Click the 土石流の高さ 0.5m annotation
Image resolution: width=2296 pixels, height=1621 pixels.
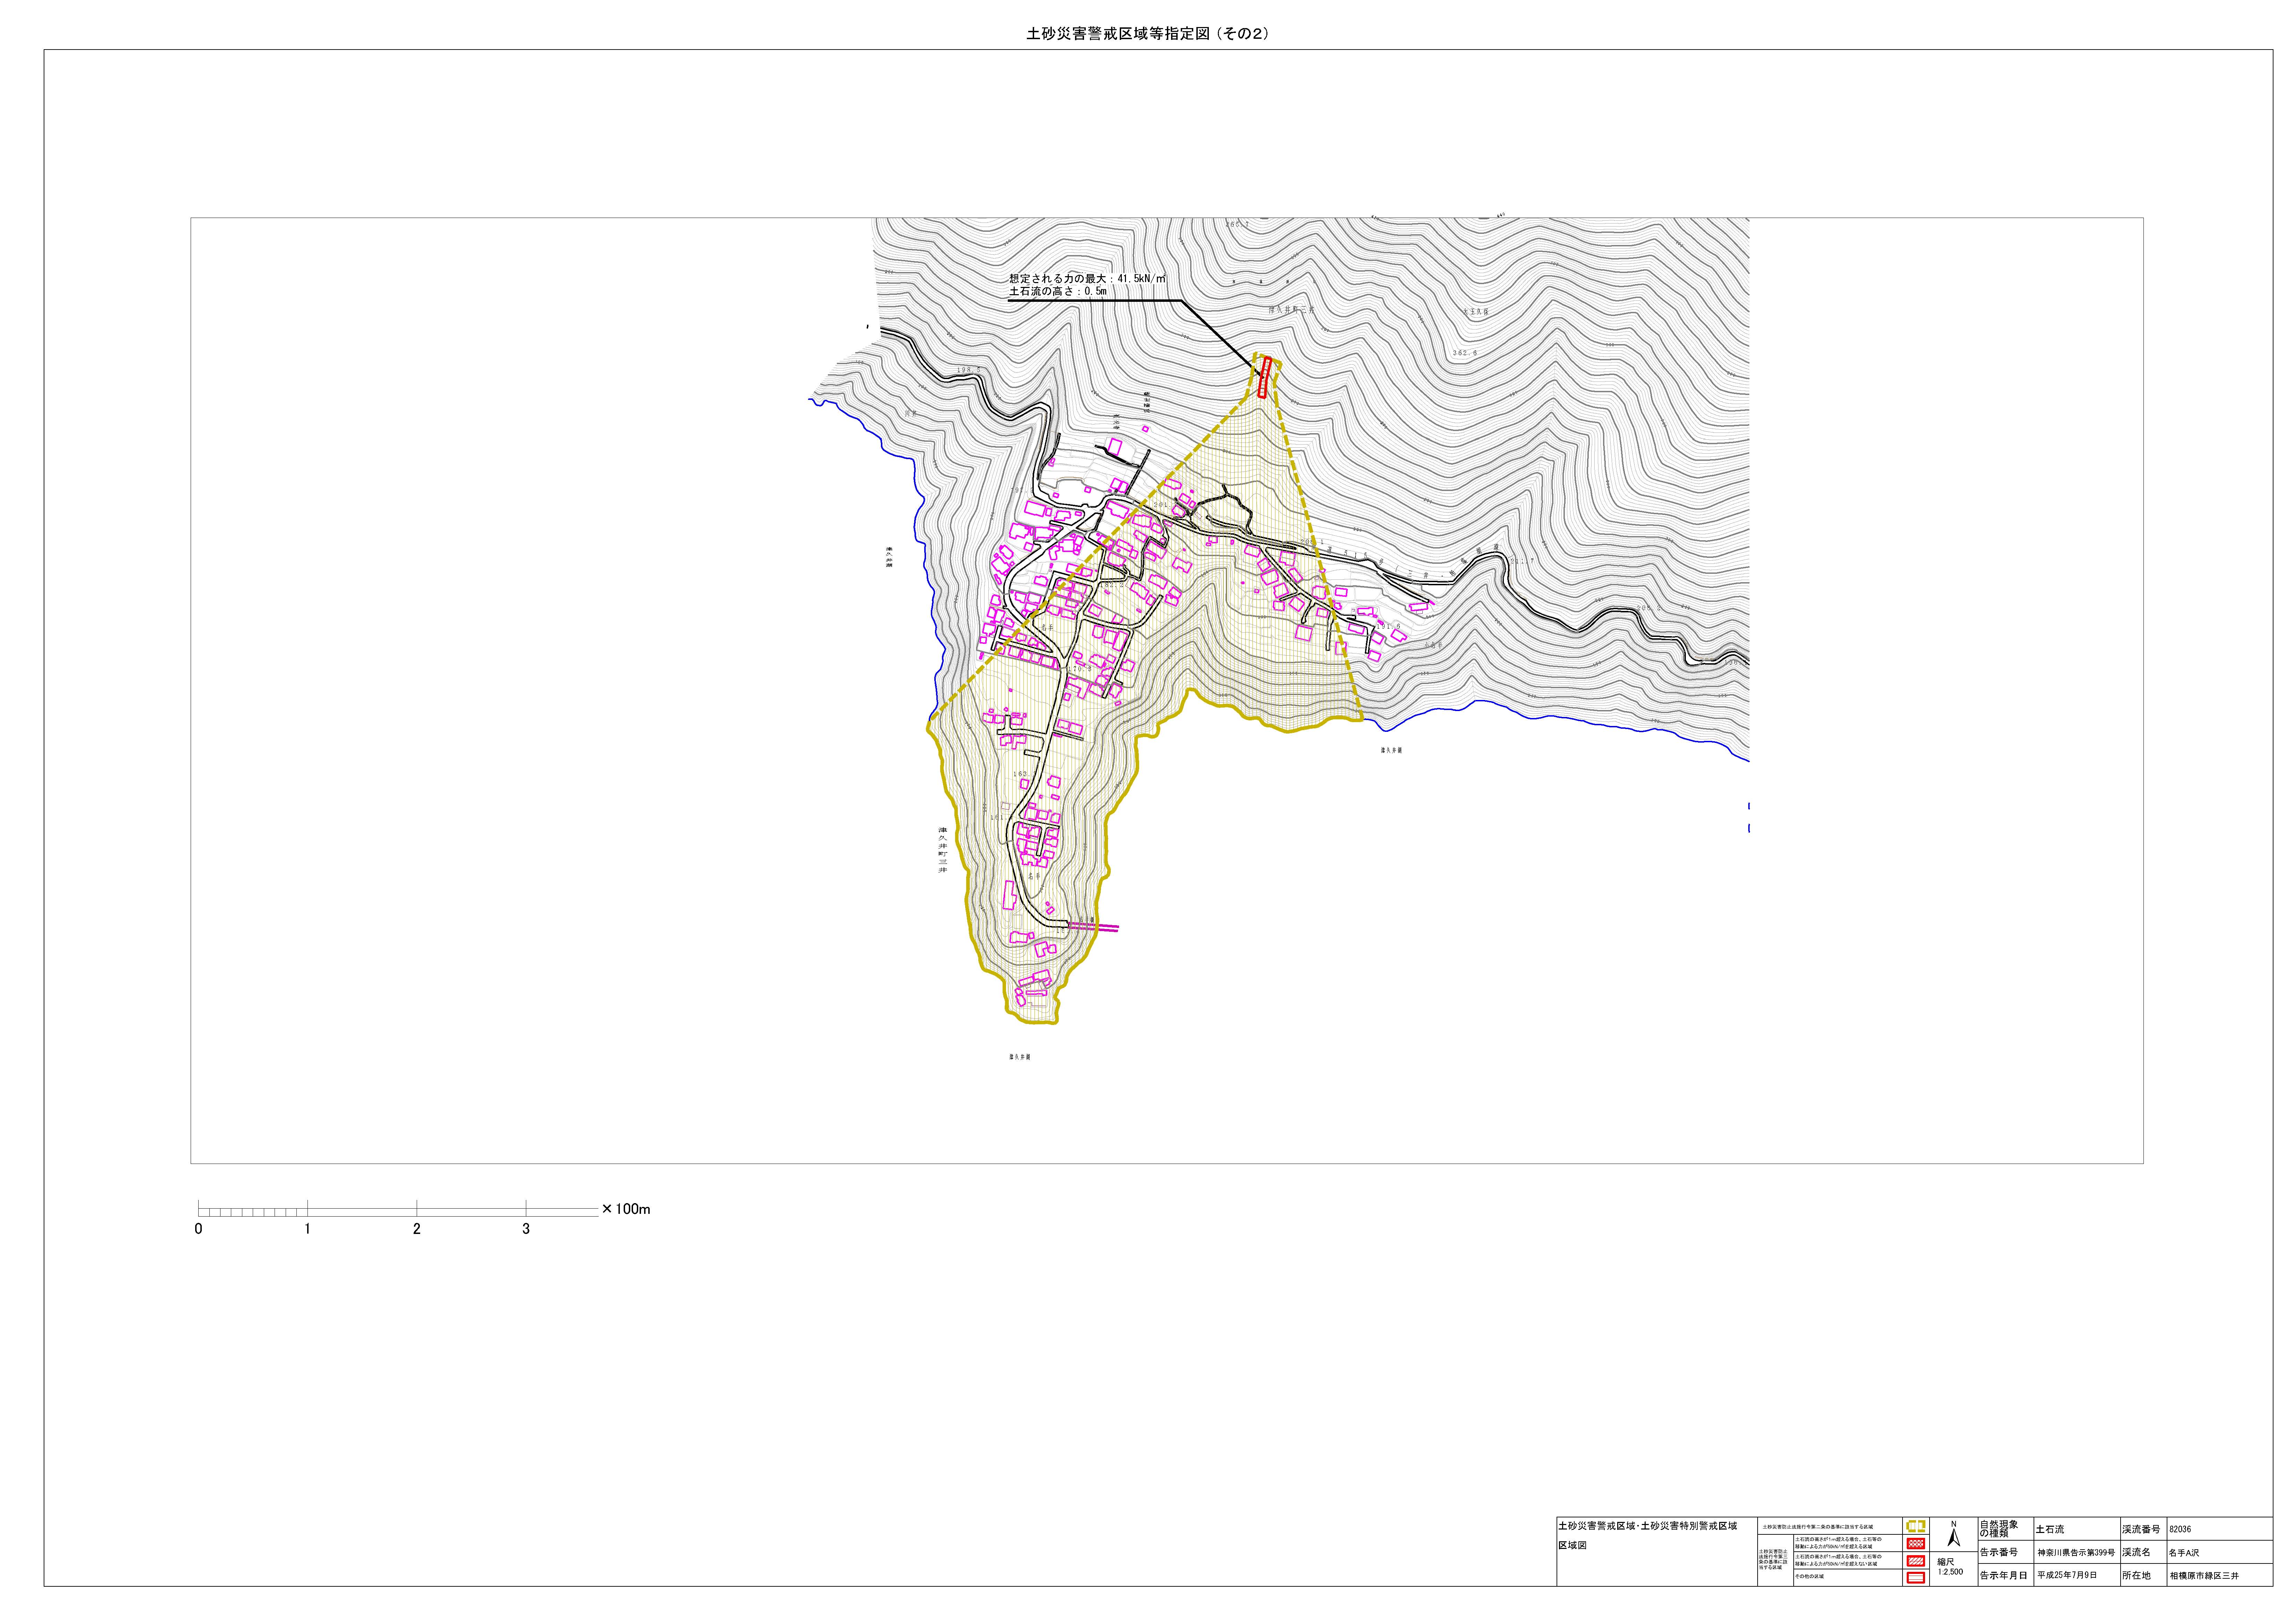tap(1058, 292)
